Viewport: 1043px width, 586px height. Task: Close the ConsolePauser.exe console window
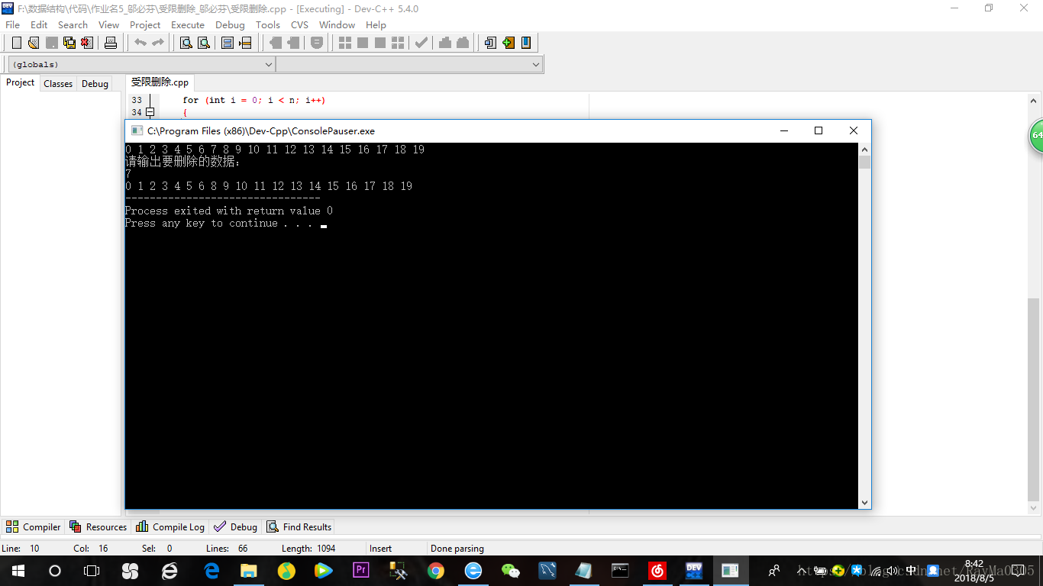(854, 130)
